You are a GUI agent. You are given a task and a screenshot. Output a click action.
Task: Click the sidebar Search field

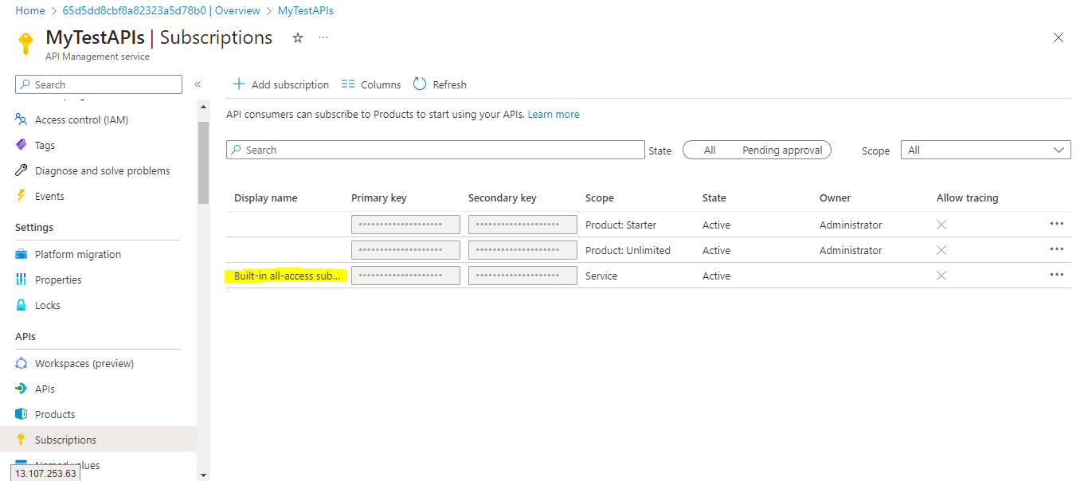tap(99, 84)
